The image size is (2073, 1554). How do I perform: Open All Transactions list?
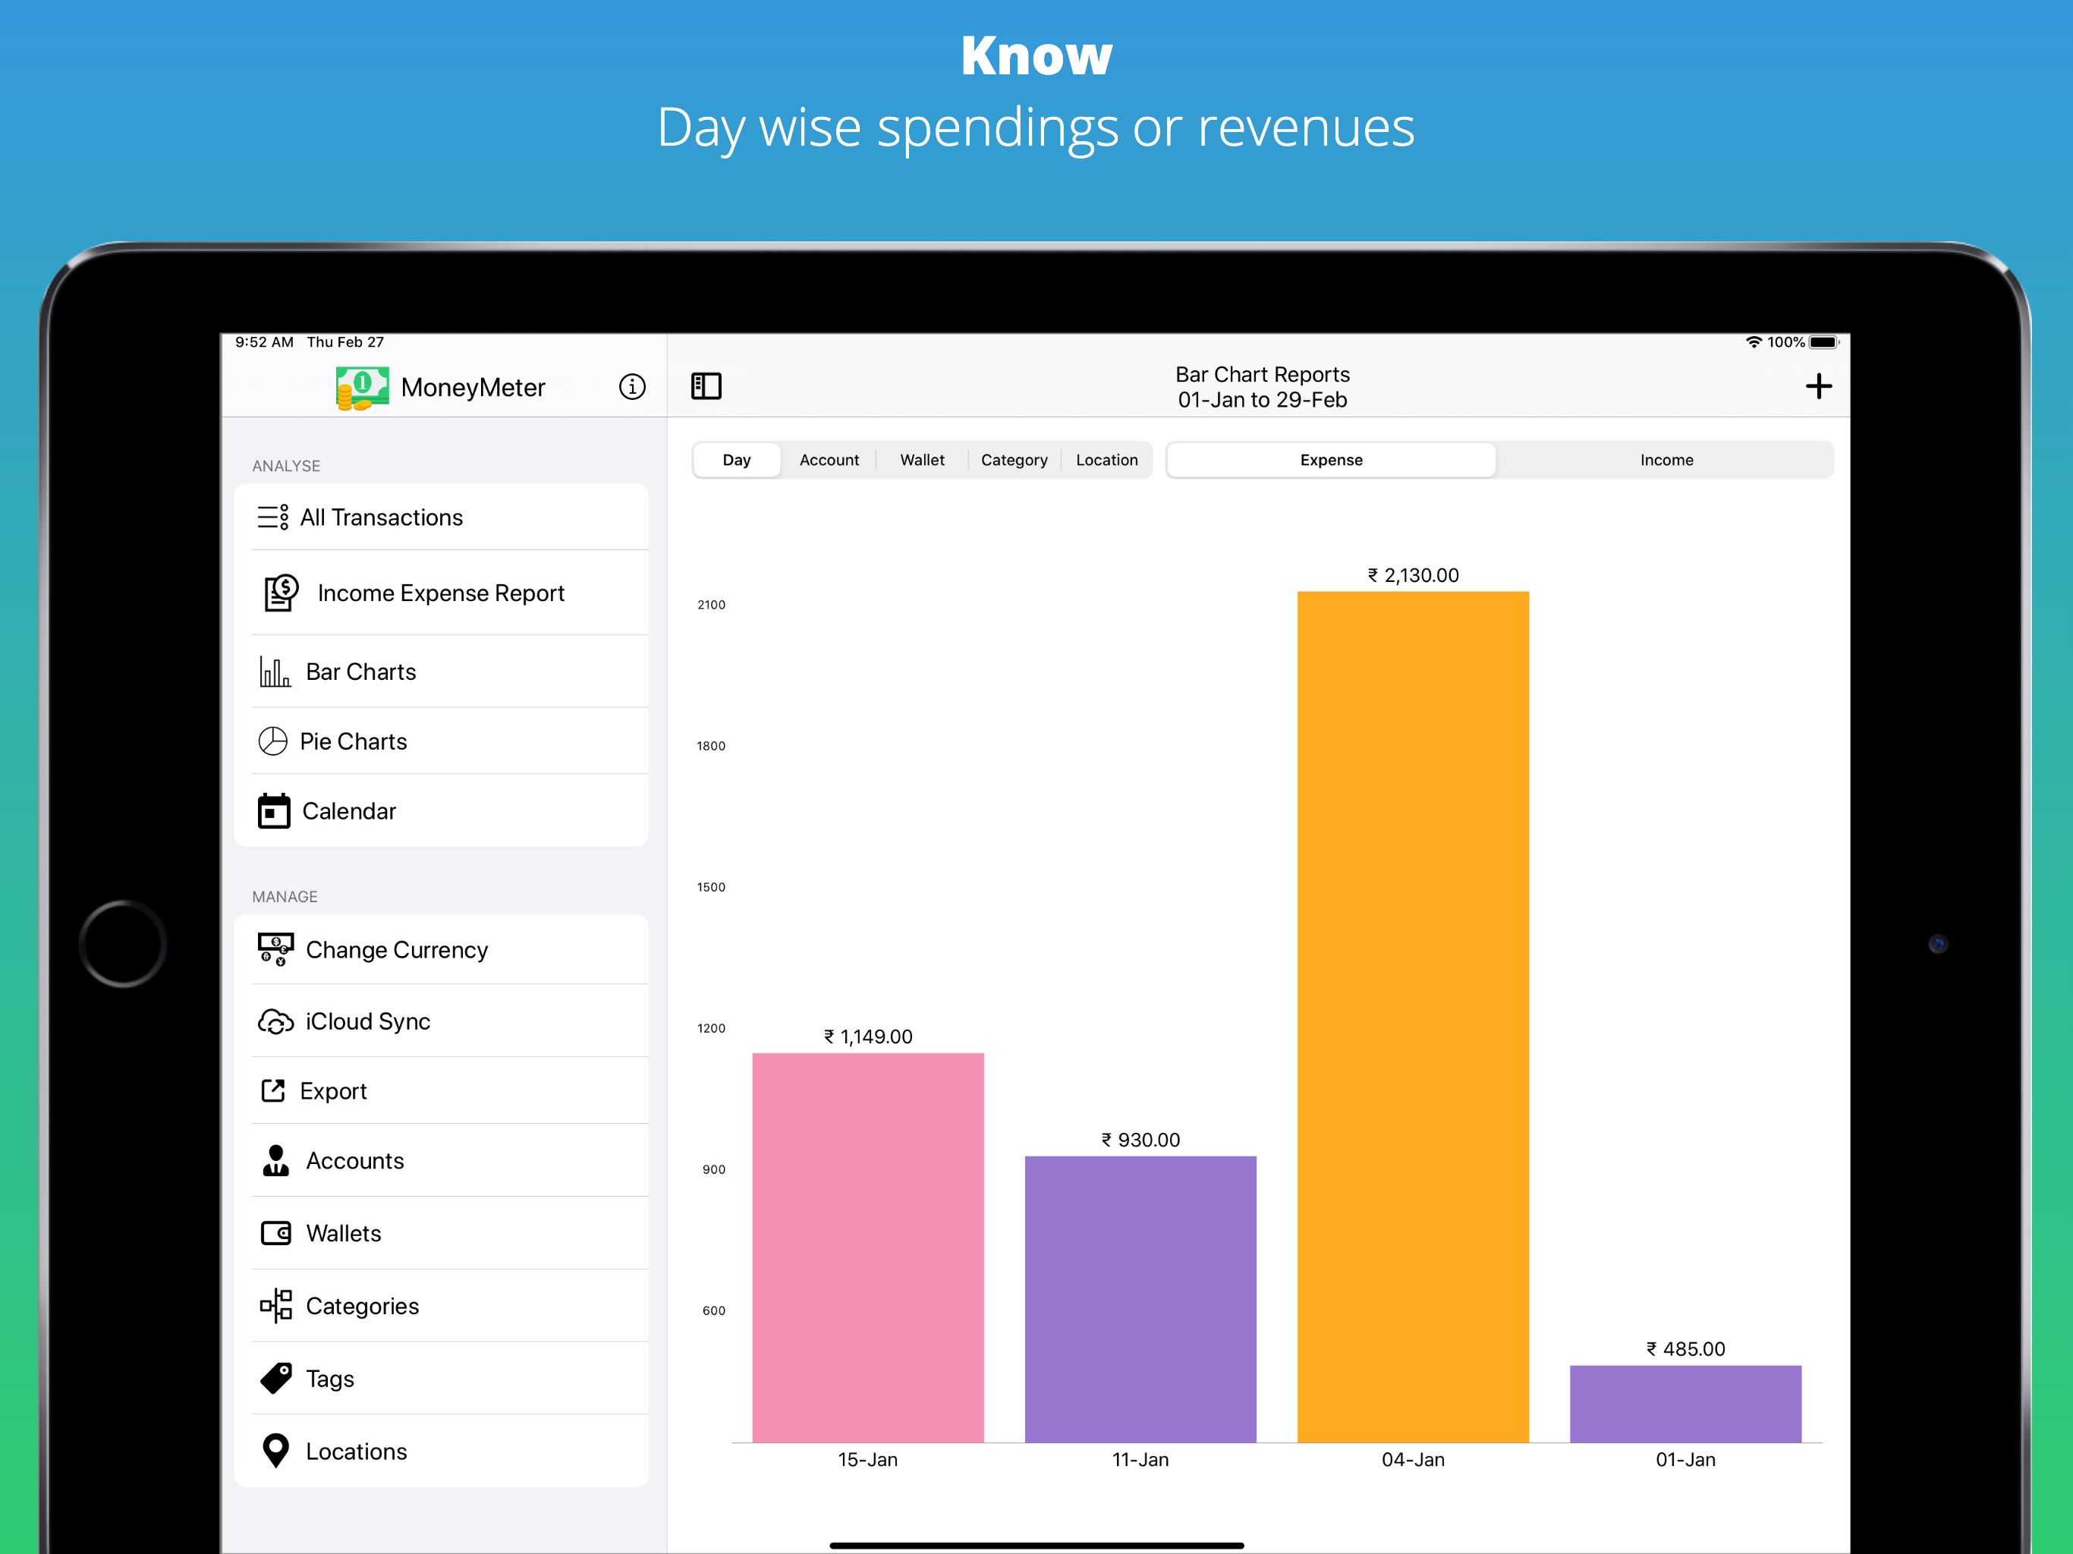click(380, 517)
